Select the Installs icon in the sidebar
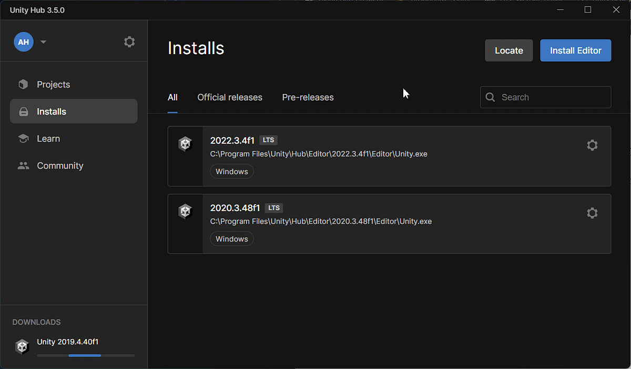 (23, 111)
